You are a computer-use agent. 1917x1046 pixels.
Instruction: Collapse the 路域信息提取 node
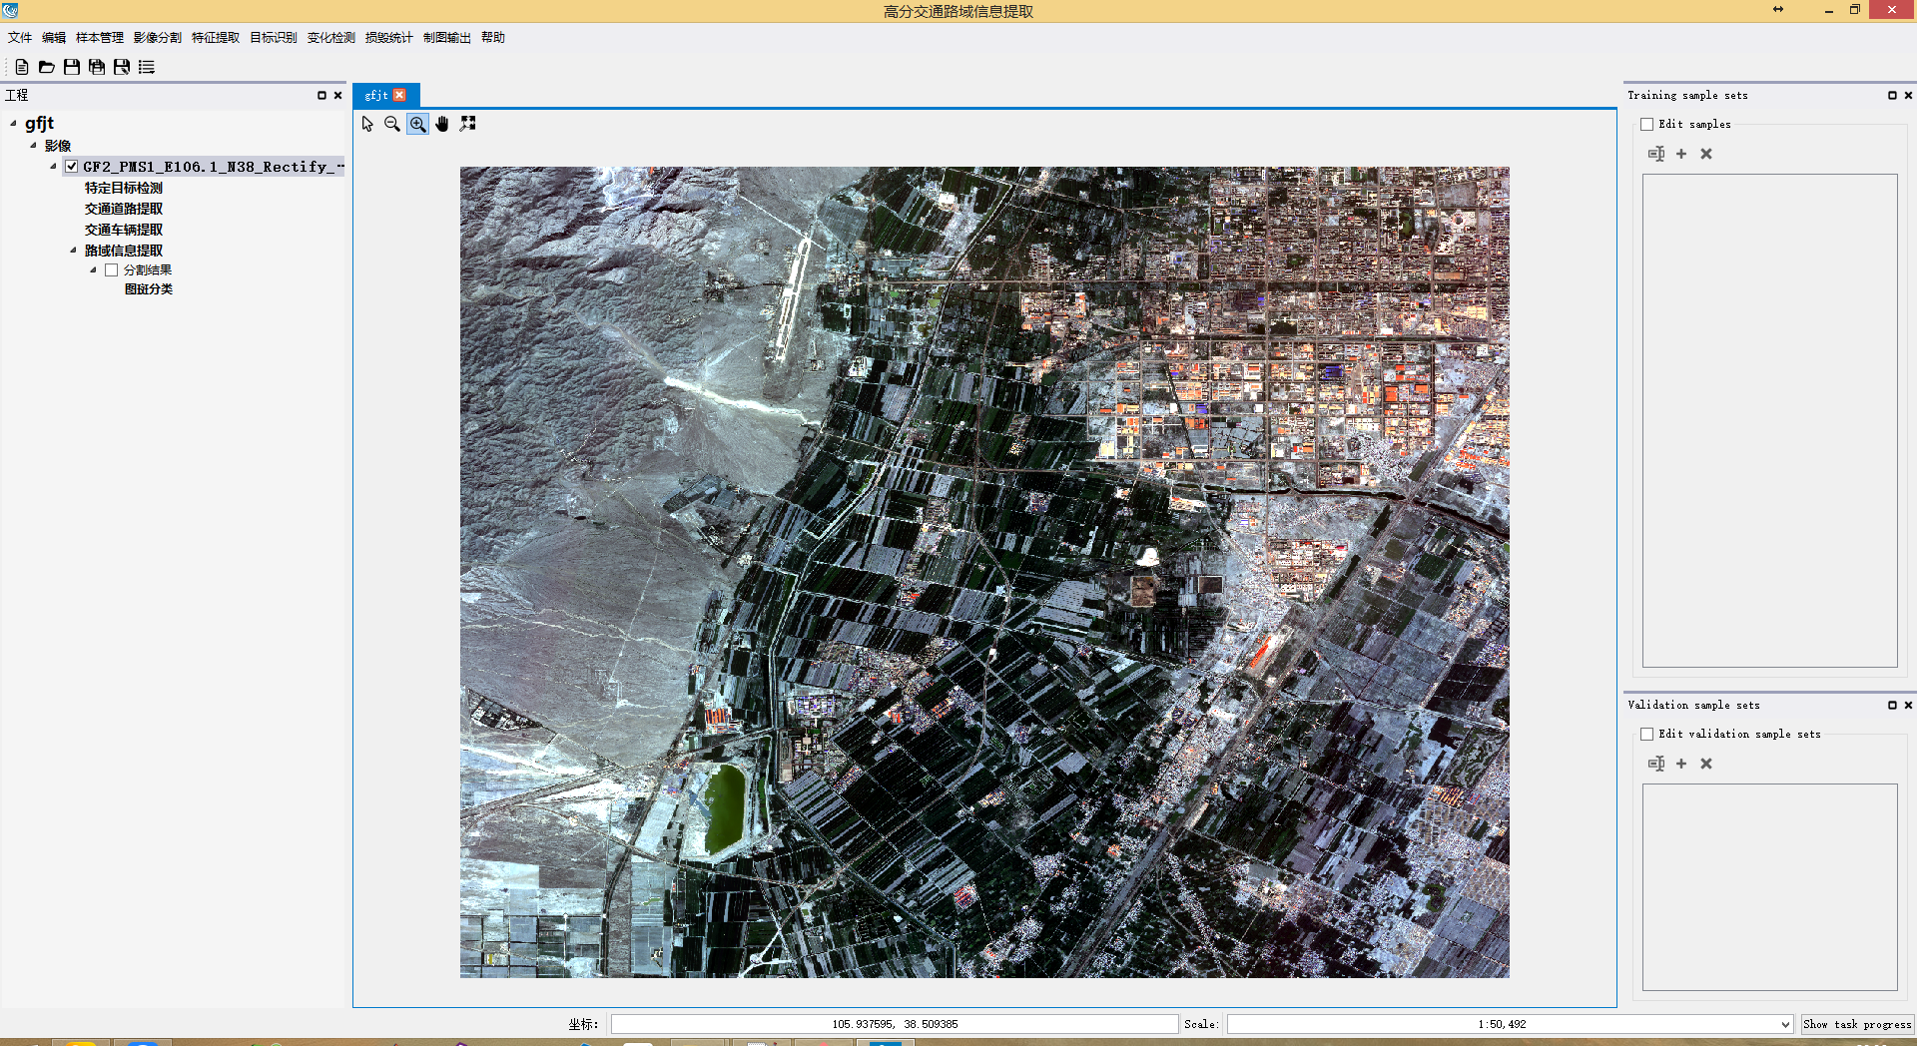[73, 251]
